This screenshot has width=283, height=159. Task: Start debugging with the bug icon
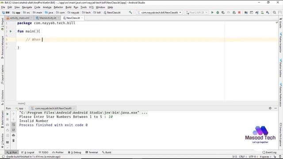point(218,12)
